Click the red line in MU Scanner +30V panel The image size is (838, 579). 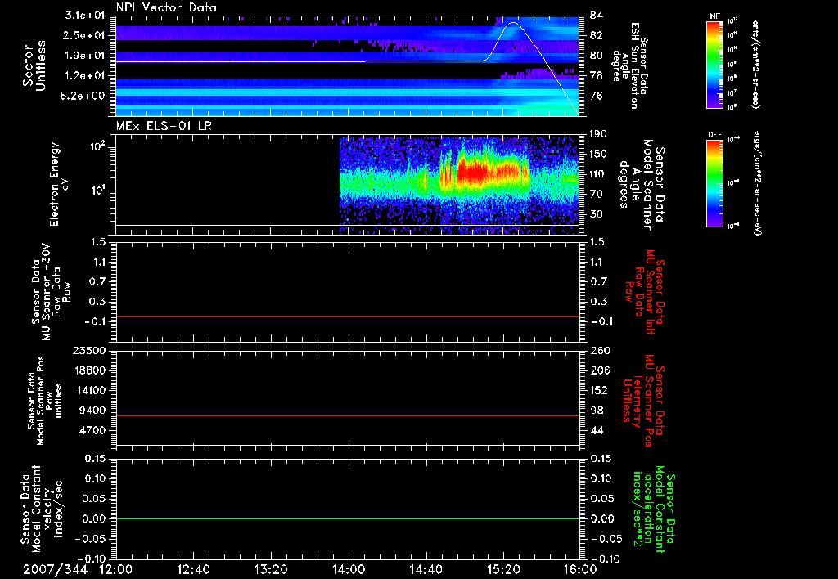(348, 316)
